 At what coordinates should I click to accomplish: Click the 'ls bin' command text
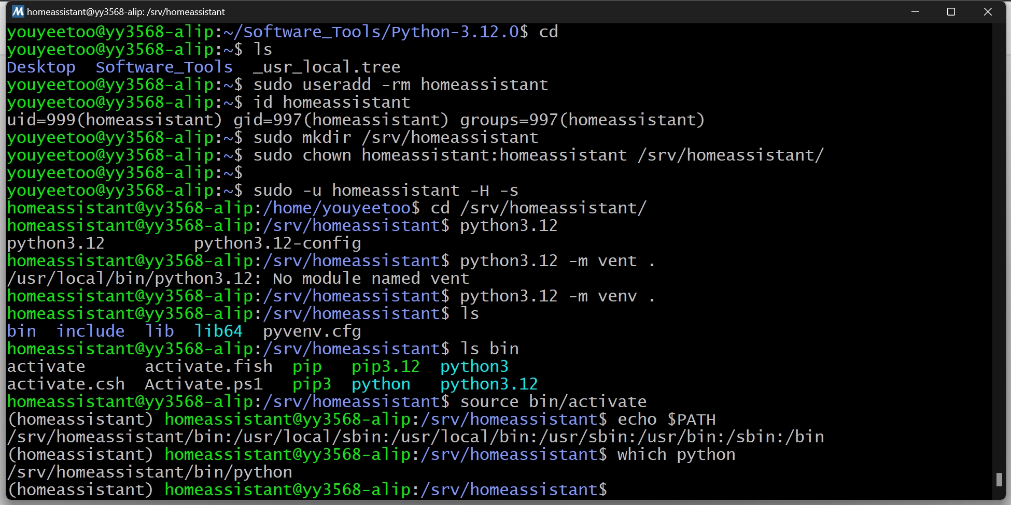click(489, 349)
